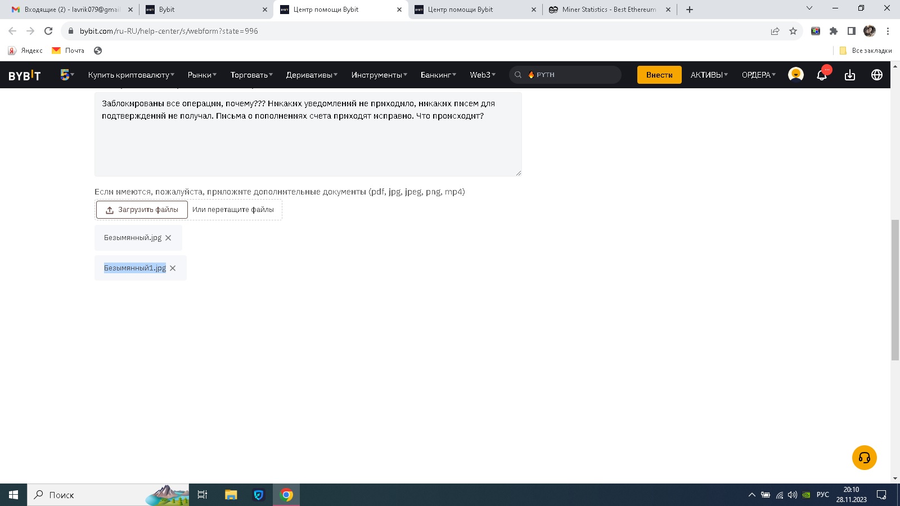
Task: Click the Внести deposit button
Action: (x=659, y=75)
